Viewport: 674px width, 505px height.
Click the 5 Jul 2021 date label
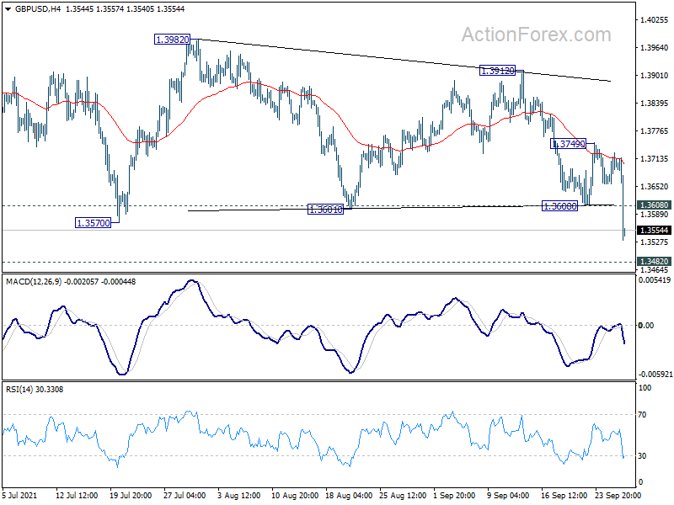19,496
